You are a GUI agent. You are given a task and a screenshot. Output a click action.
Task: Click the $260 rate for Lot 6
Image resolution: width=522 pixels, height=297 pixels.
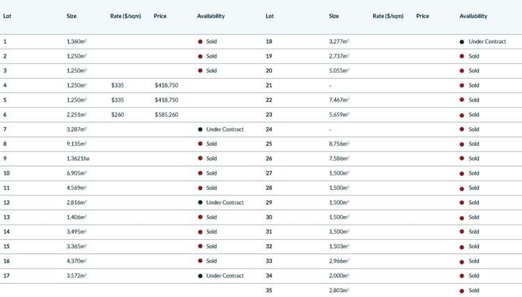[117, 115]
